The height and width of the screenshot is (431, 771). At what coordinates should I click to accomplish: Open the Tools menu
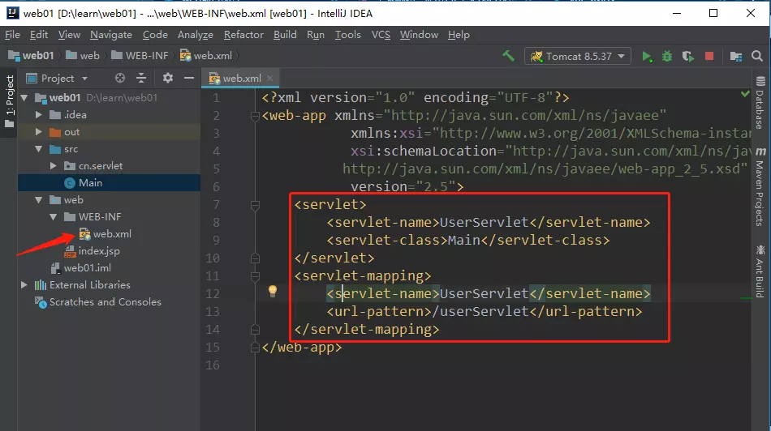(348, 35)
